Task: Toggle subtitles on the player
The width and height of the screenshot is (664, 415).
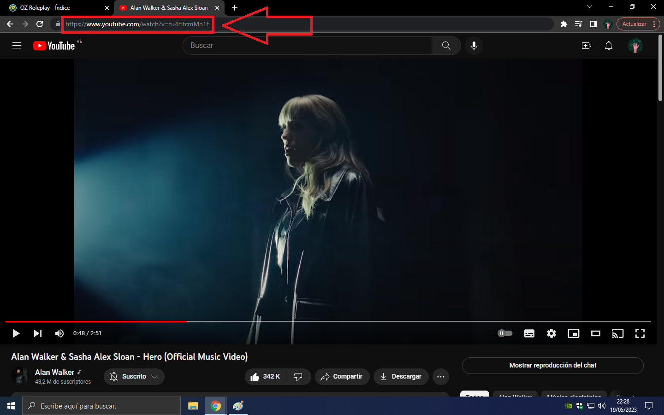Action: [x=529, y=333]
